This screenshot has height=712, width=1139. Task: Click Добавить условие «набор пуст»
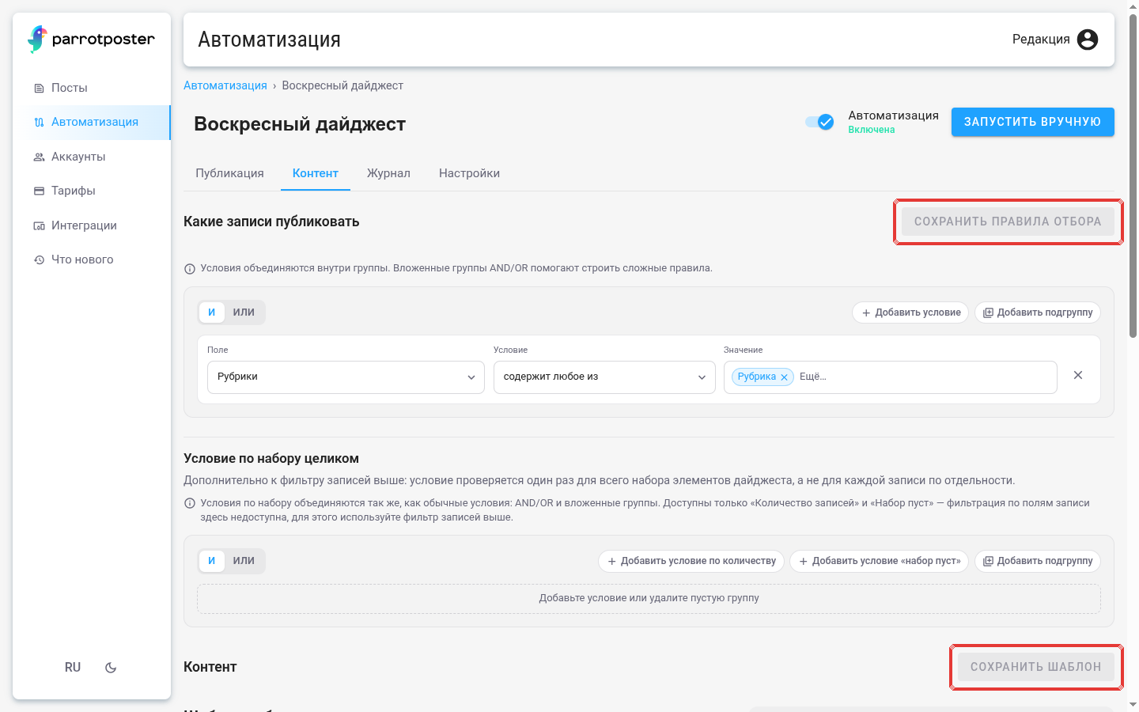tap(880, 561)
